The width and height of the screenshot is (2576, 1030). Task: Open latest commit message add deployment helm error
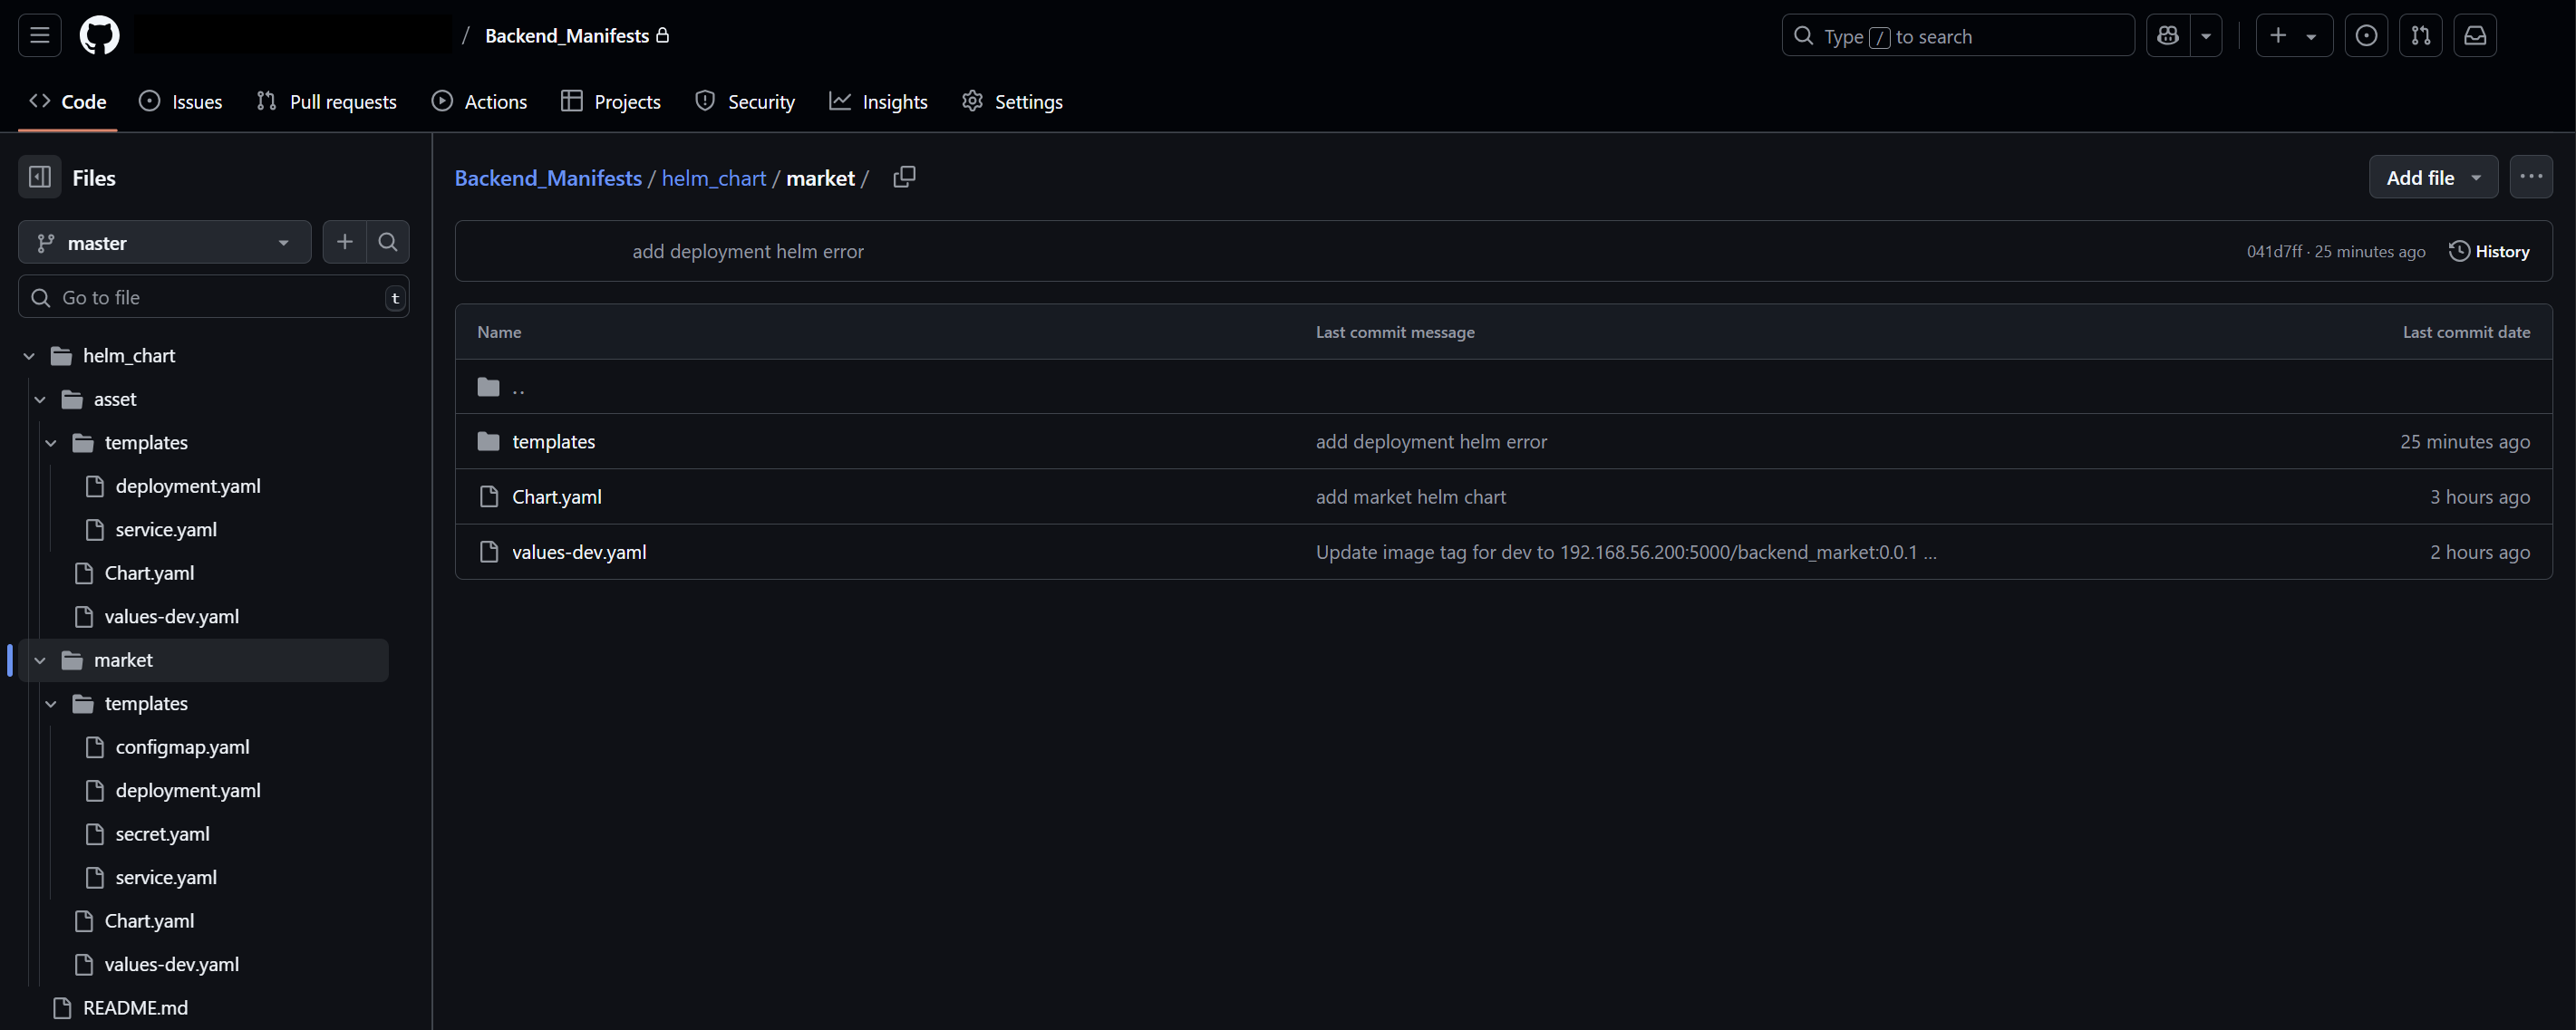(x=748, y=252)
